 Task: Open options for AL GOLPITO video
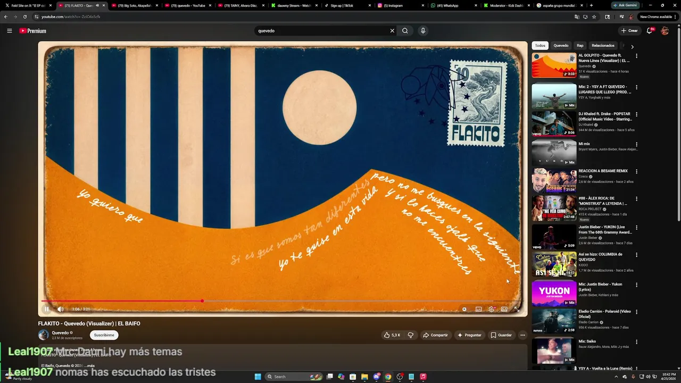click(636, 56)
